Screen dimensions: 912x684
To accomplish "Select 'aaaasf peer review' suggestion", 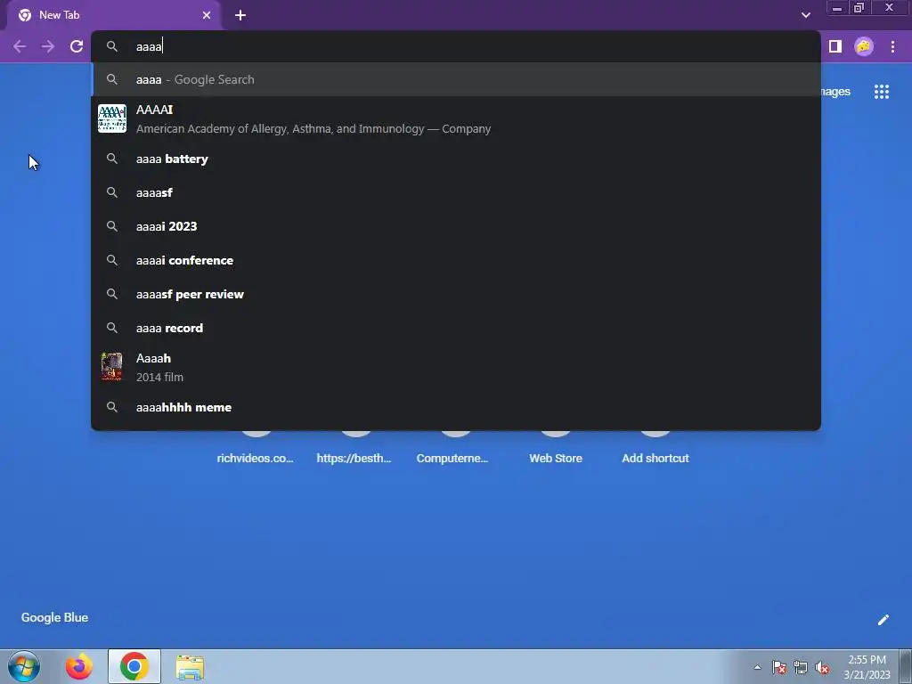I will pos(455,294).
